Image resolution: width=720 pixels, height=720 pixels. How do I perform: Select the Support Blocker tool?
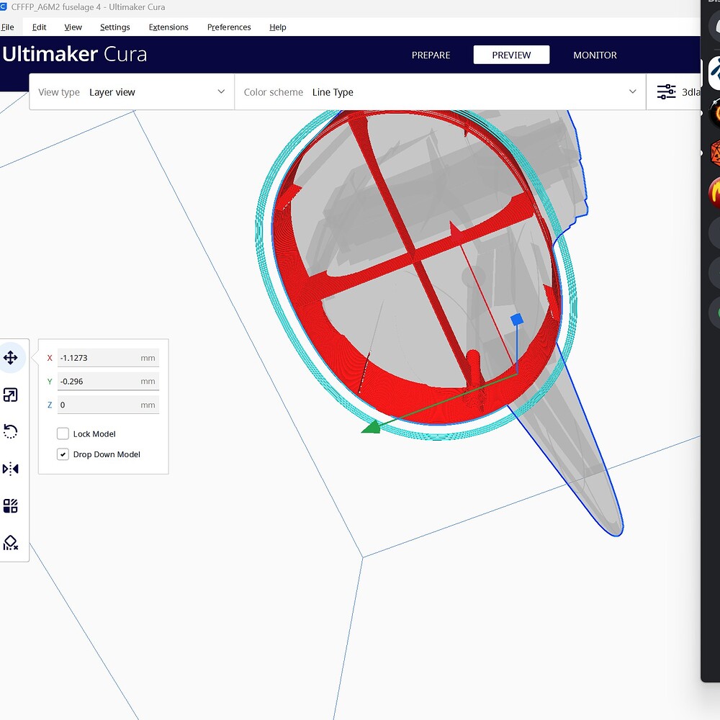[x=11, y=543]
